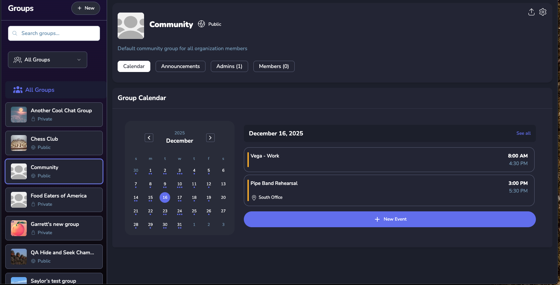Select December 10 on the calendar
560x285 pixels.
179,184
